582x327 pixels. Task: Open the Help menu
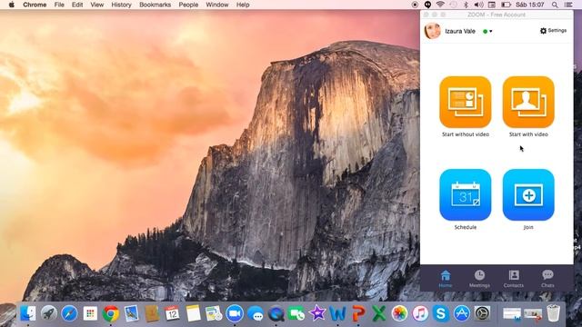[x=243, y=5]
